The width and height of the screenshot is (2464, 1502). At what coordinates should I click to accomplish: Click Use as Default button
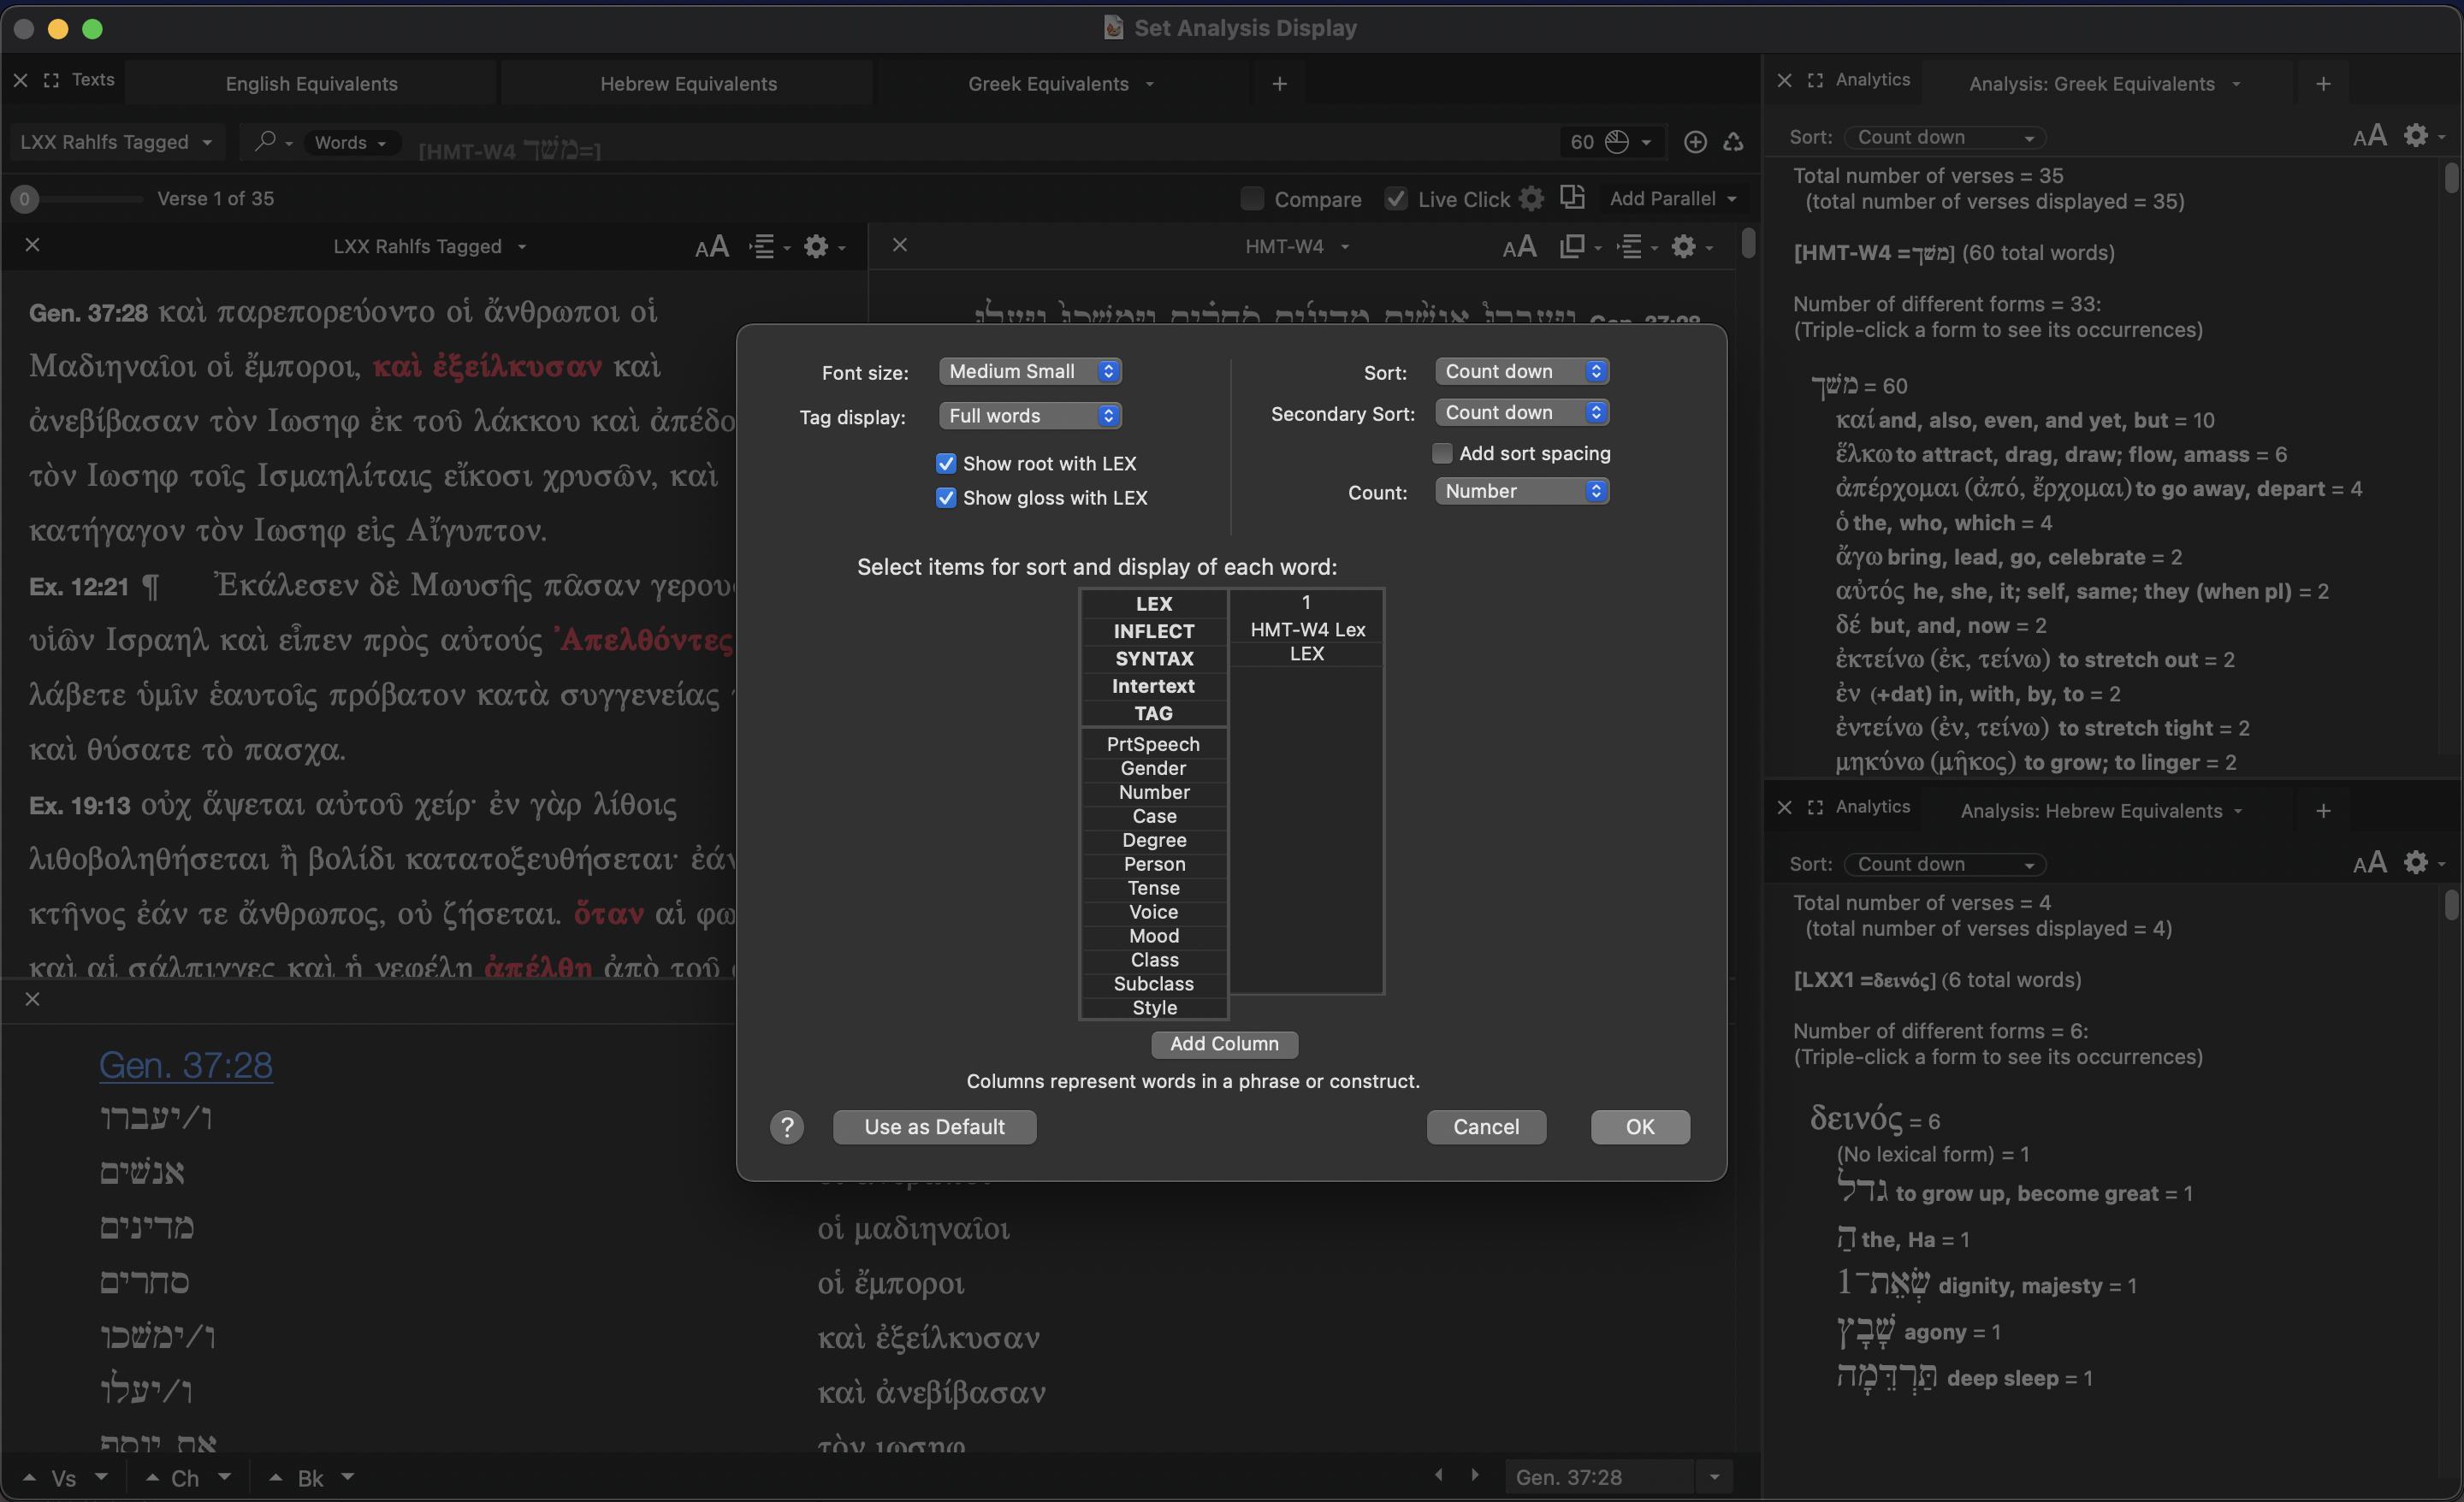[934, 1127]
